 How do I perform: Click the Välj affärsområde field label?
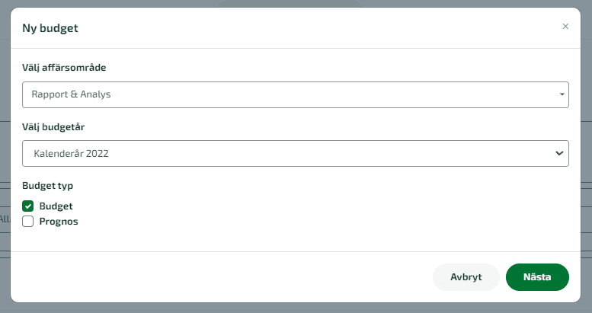click(64, 68)
